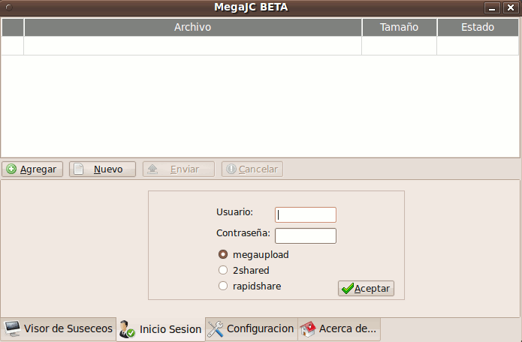Open the Acerca de... tab
The image size is (522, 342).
coord(339,328)
